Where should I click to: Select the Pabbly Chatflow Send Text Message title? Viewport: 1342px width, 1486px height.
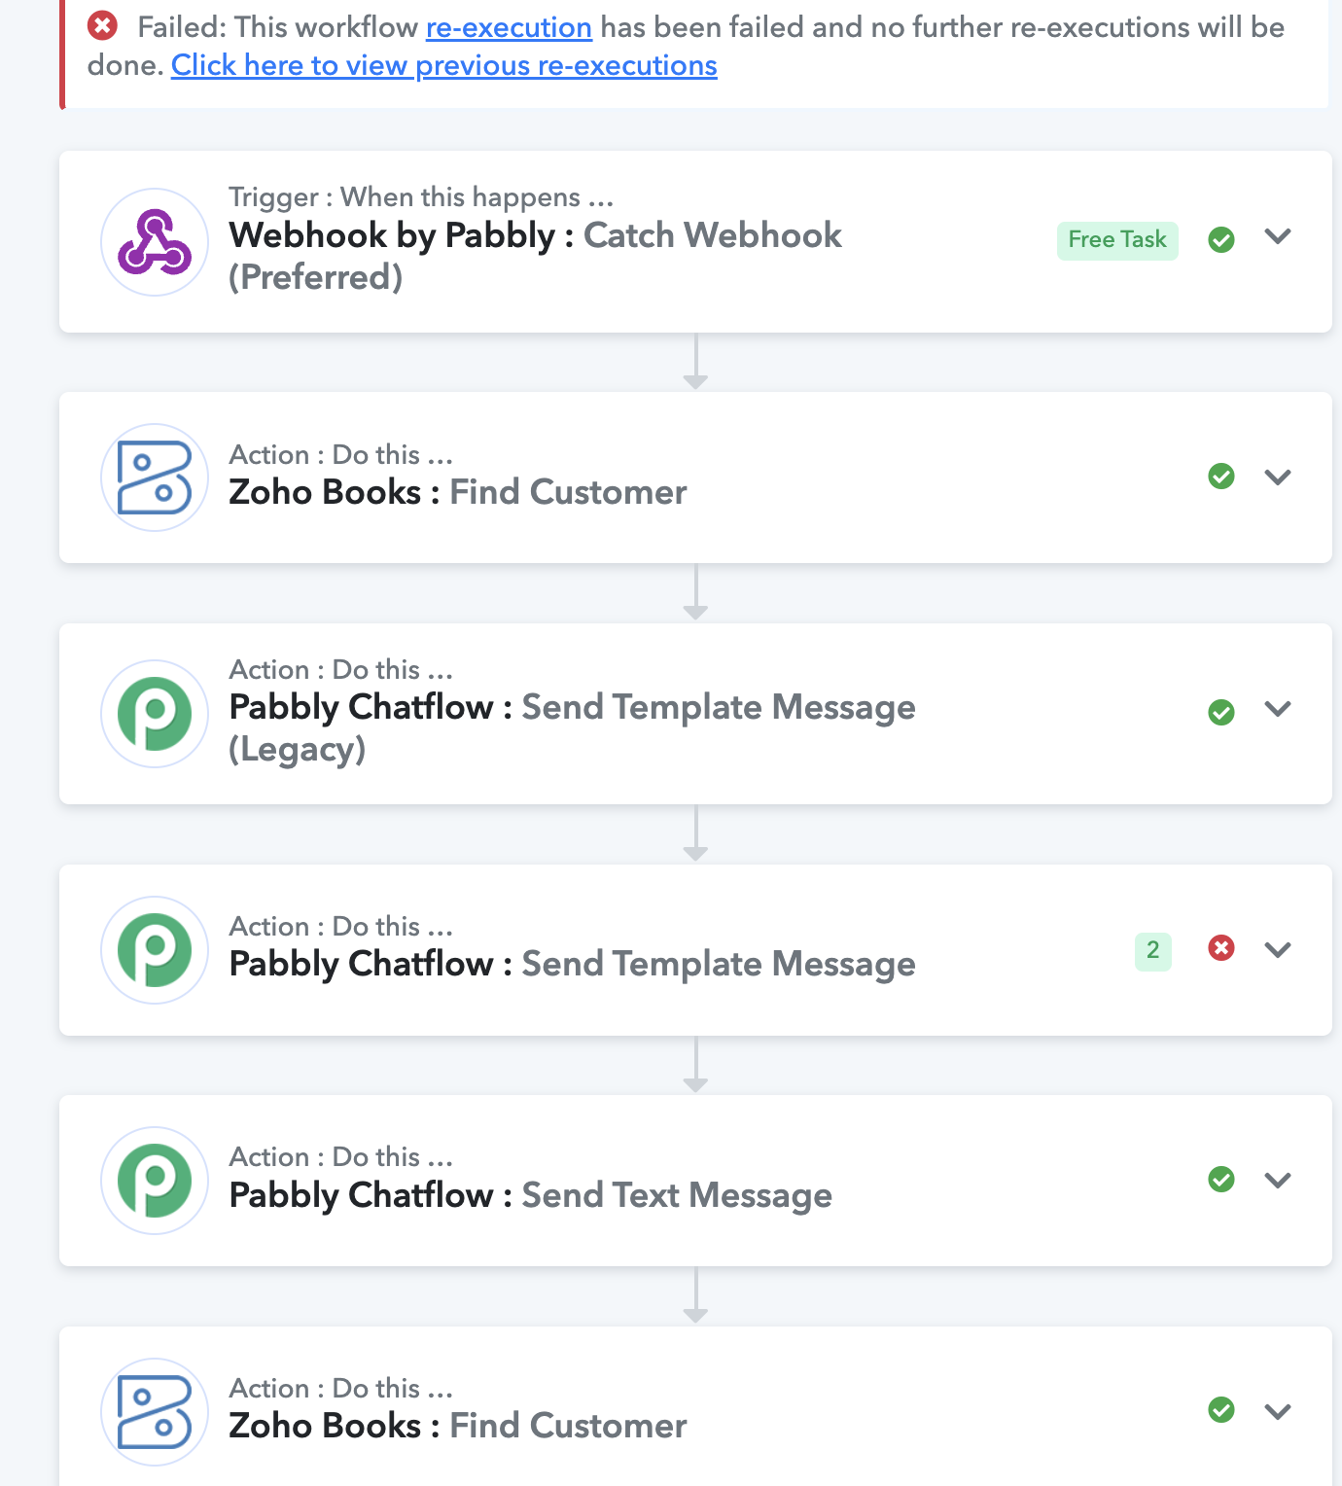[531, 1195]
